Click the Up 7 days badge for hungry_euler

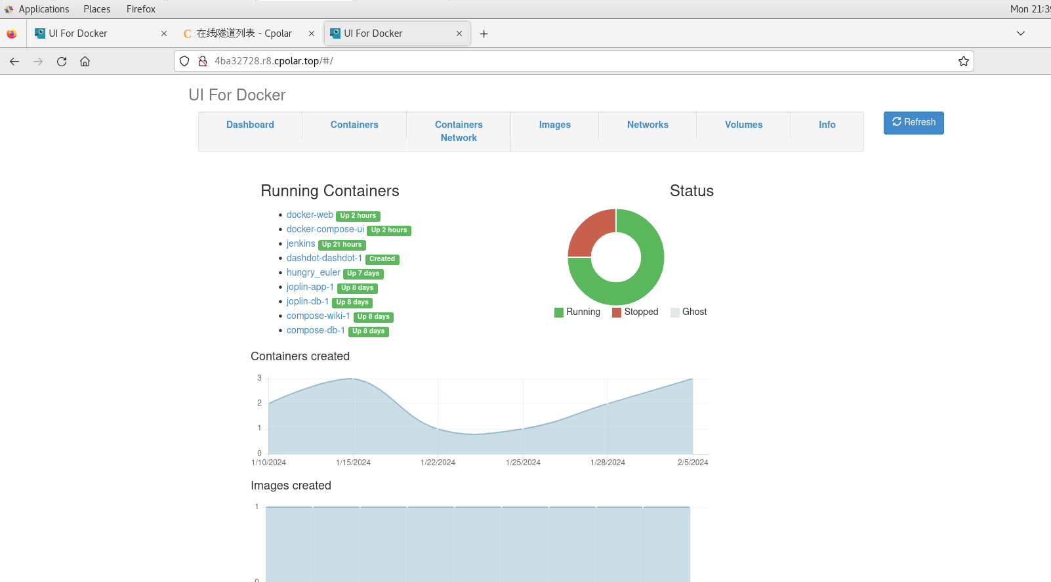(x=363, y=274)
